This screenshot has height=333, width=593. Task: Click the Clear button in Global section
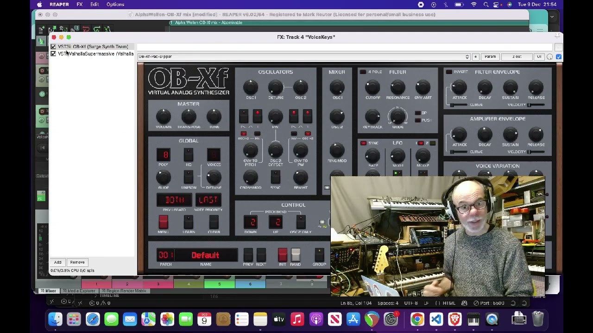click(x=214, y=222)
